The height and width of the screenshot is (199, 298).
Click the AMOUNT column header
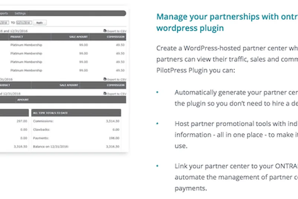point(22,100)
